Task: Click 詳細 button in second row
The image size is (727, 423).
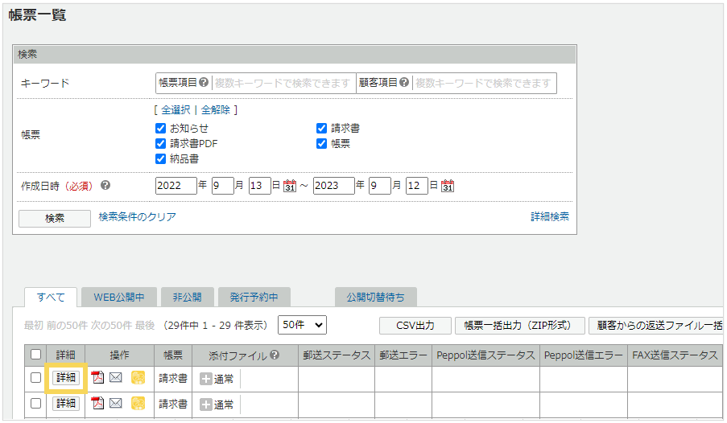Action: point(66,403)
